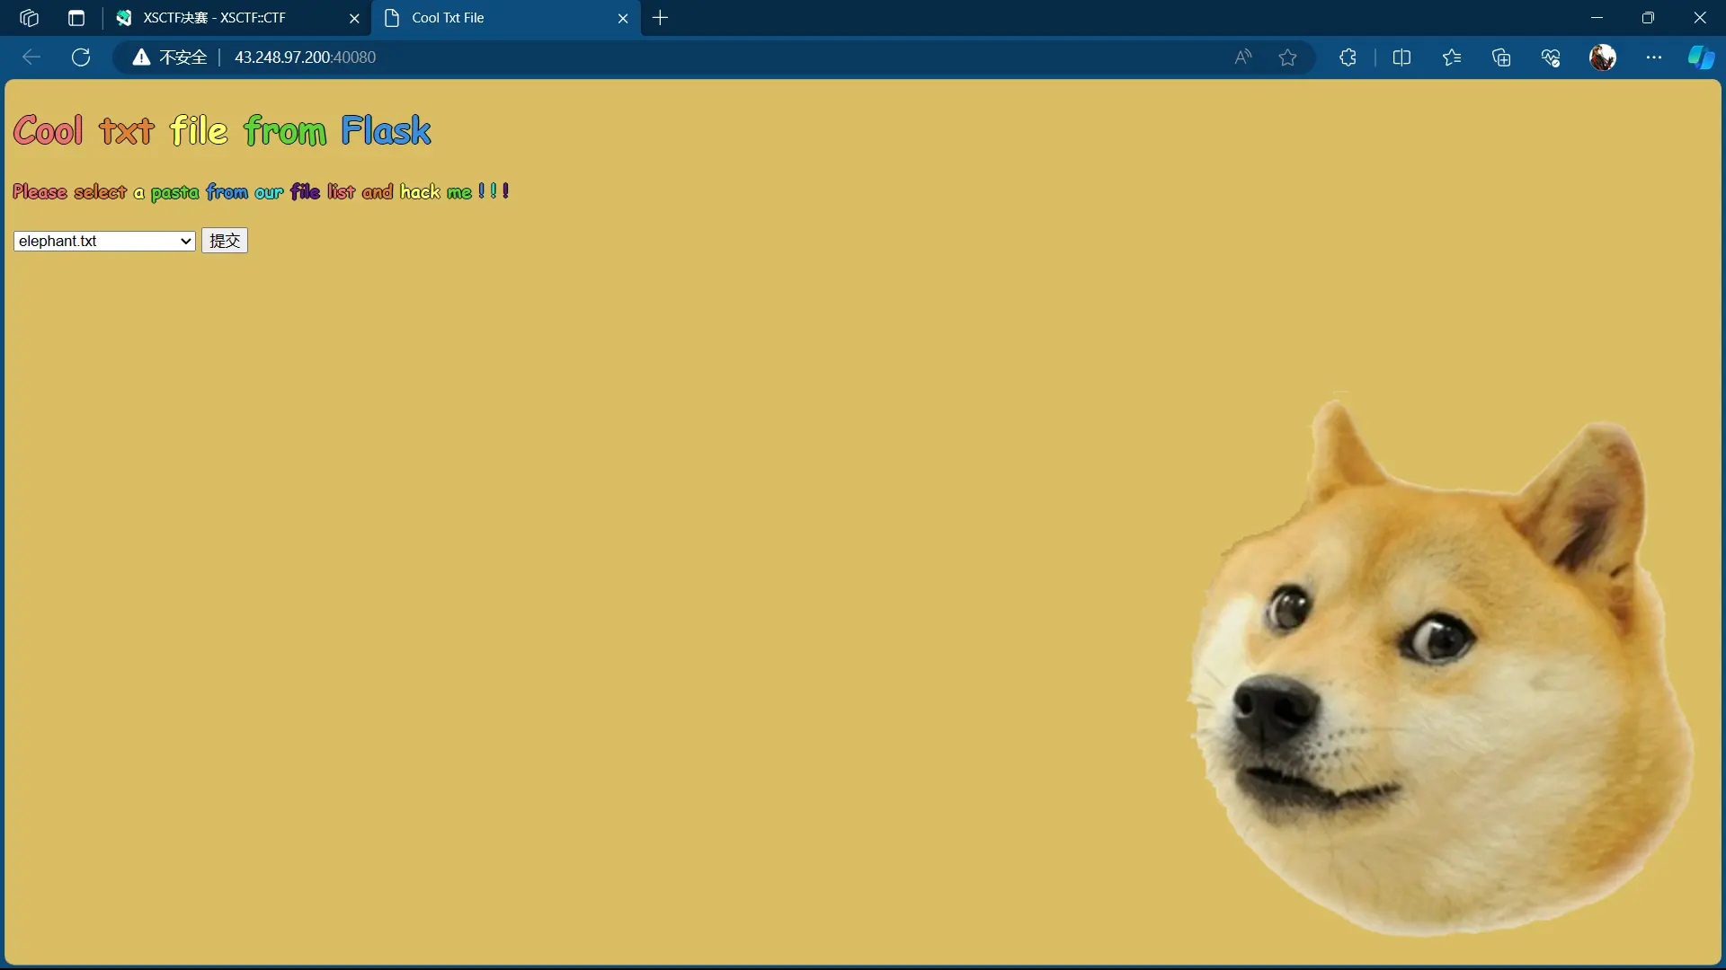Add this page to favorites
1726x970 pixels.
(1288, 57)
